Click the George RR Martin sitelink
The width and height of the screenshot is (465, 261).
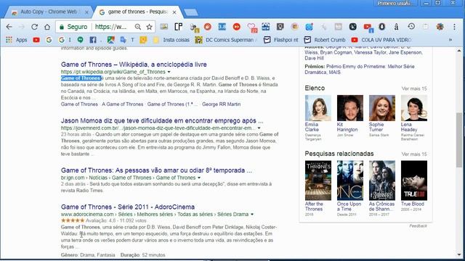221,104
